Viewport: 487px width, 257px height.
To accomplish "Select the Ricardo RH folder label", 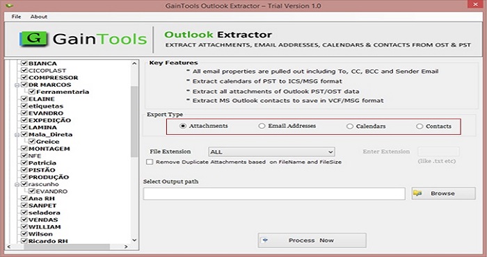I will point(48,242).
